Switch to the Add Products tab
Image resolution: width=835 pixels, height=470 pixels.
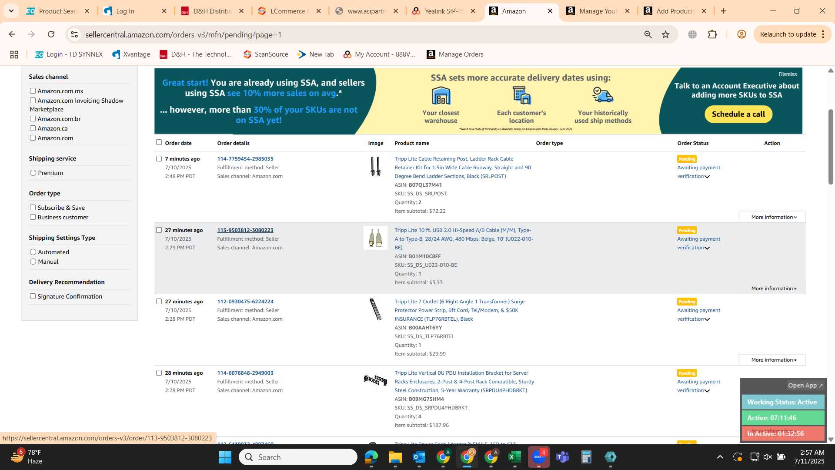pyautogui.click(x=675, y=11)
